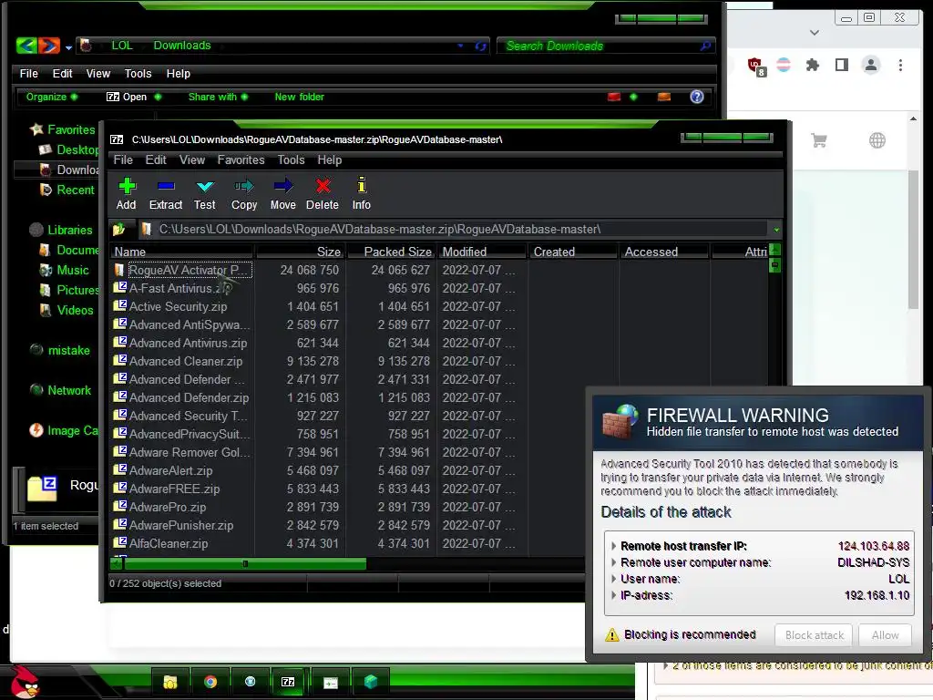
Task: Click the Explorer Back arrow button
Action: pyautogui.click(x=26, y=46)
